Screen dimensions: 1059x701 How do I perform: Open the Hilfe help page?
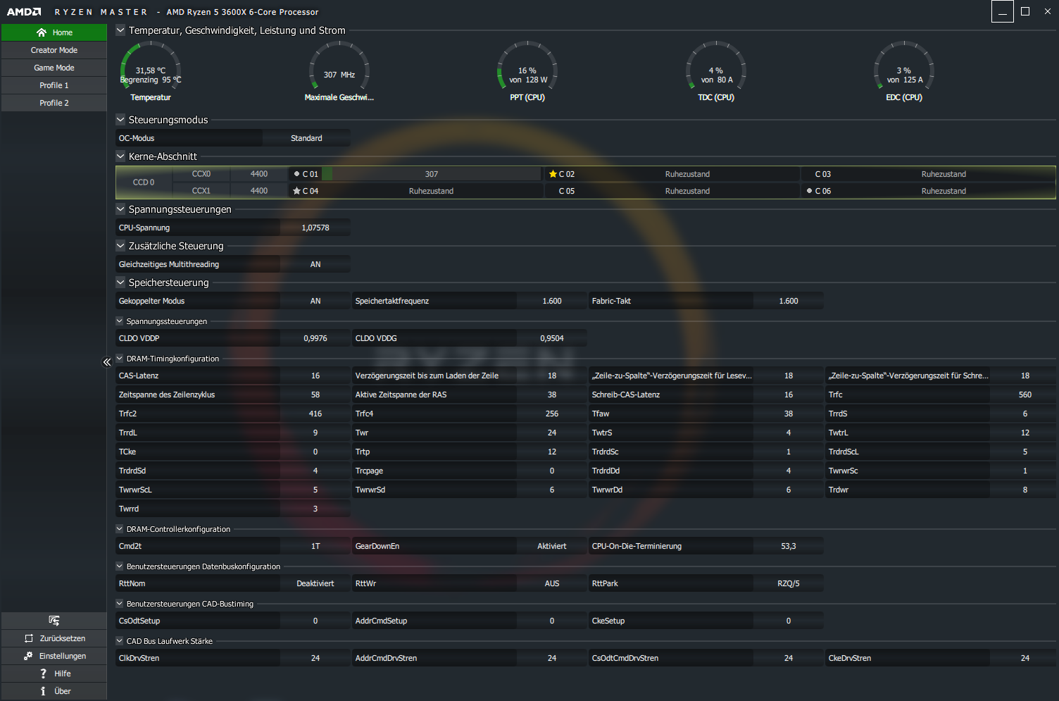tap(54, 674)
